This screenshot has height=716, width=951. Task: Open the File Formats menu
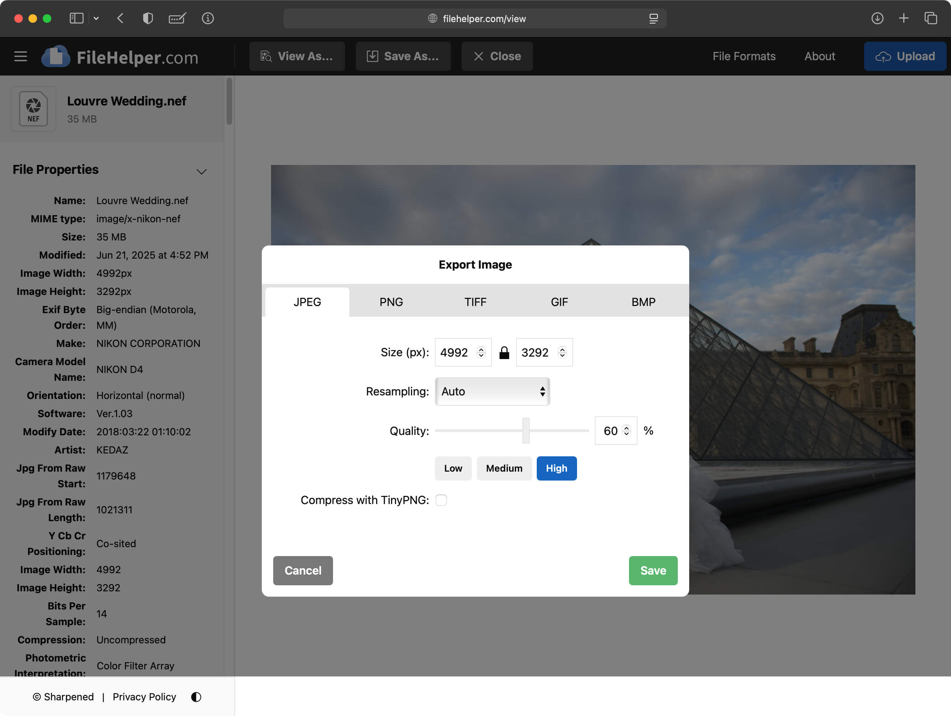[x=744, y=56]
